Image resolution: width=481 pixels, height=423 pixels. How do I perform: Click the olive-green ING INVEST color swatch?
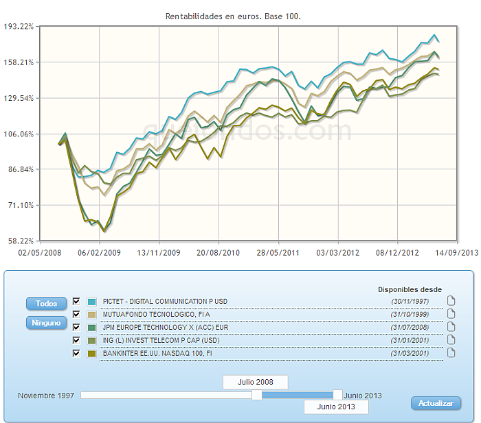click(91, 341)
